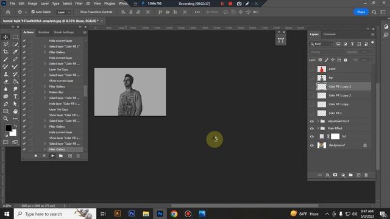Select the Paint Bucket tool
The width and height of the screenshot is (390, 219).
(15, 82)
